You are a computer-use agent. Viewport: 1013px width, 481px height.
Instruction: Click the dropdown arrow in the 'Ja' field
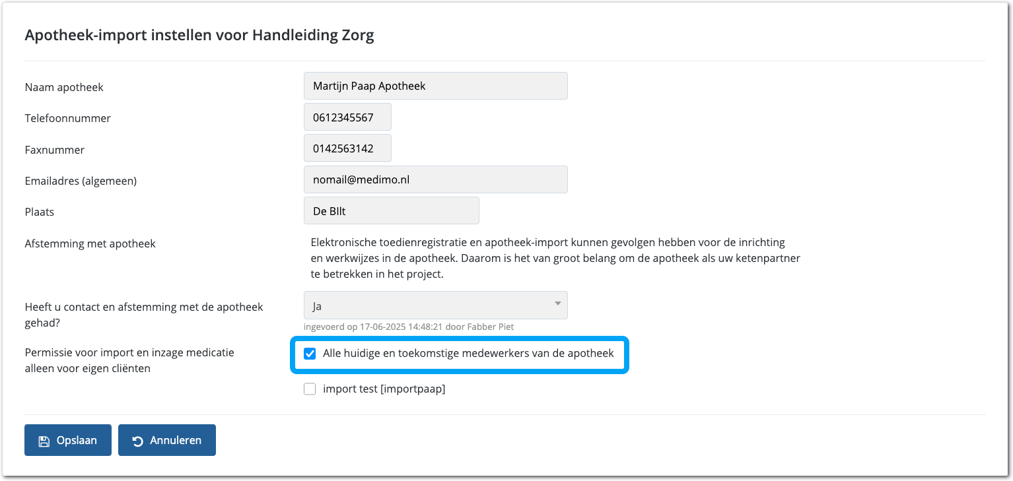pos(558,304)
